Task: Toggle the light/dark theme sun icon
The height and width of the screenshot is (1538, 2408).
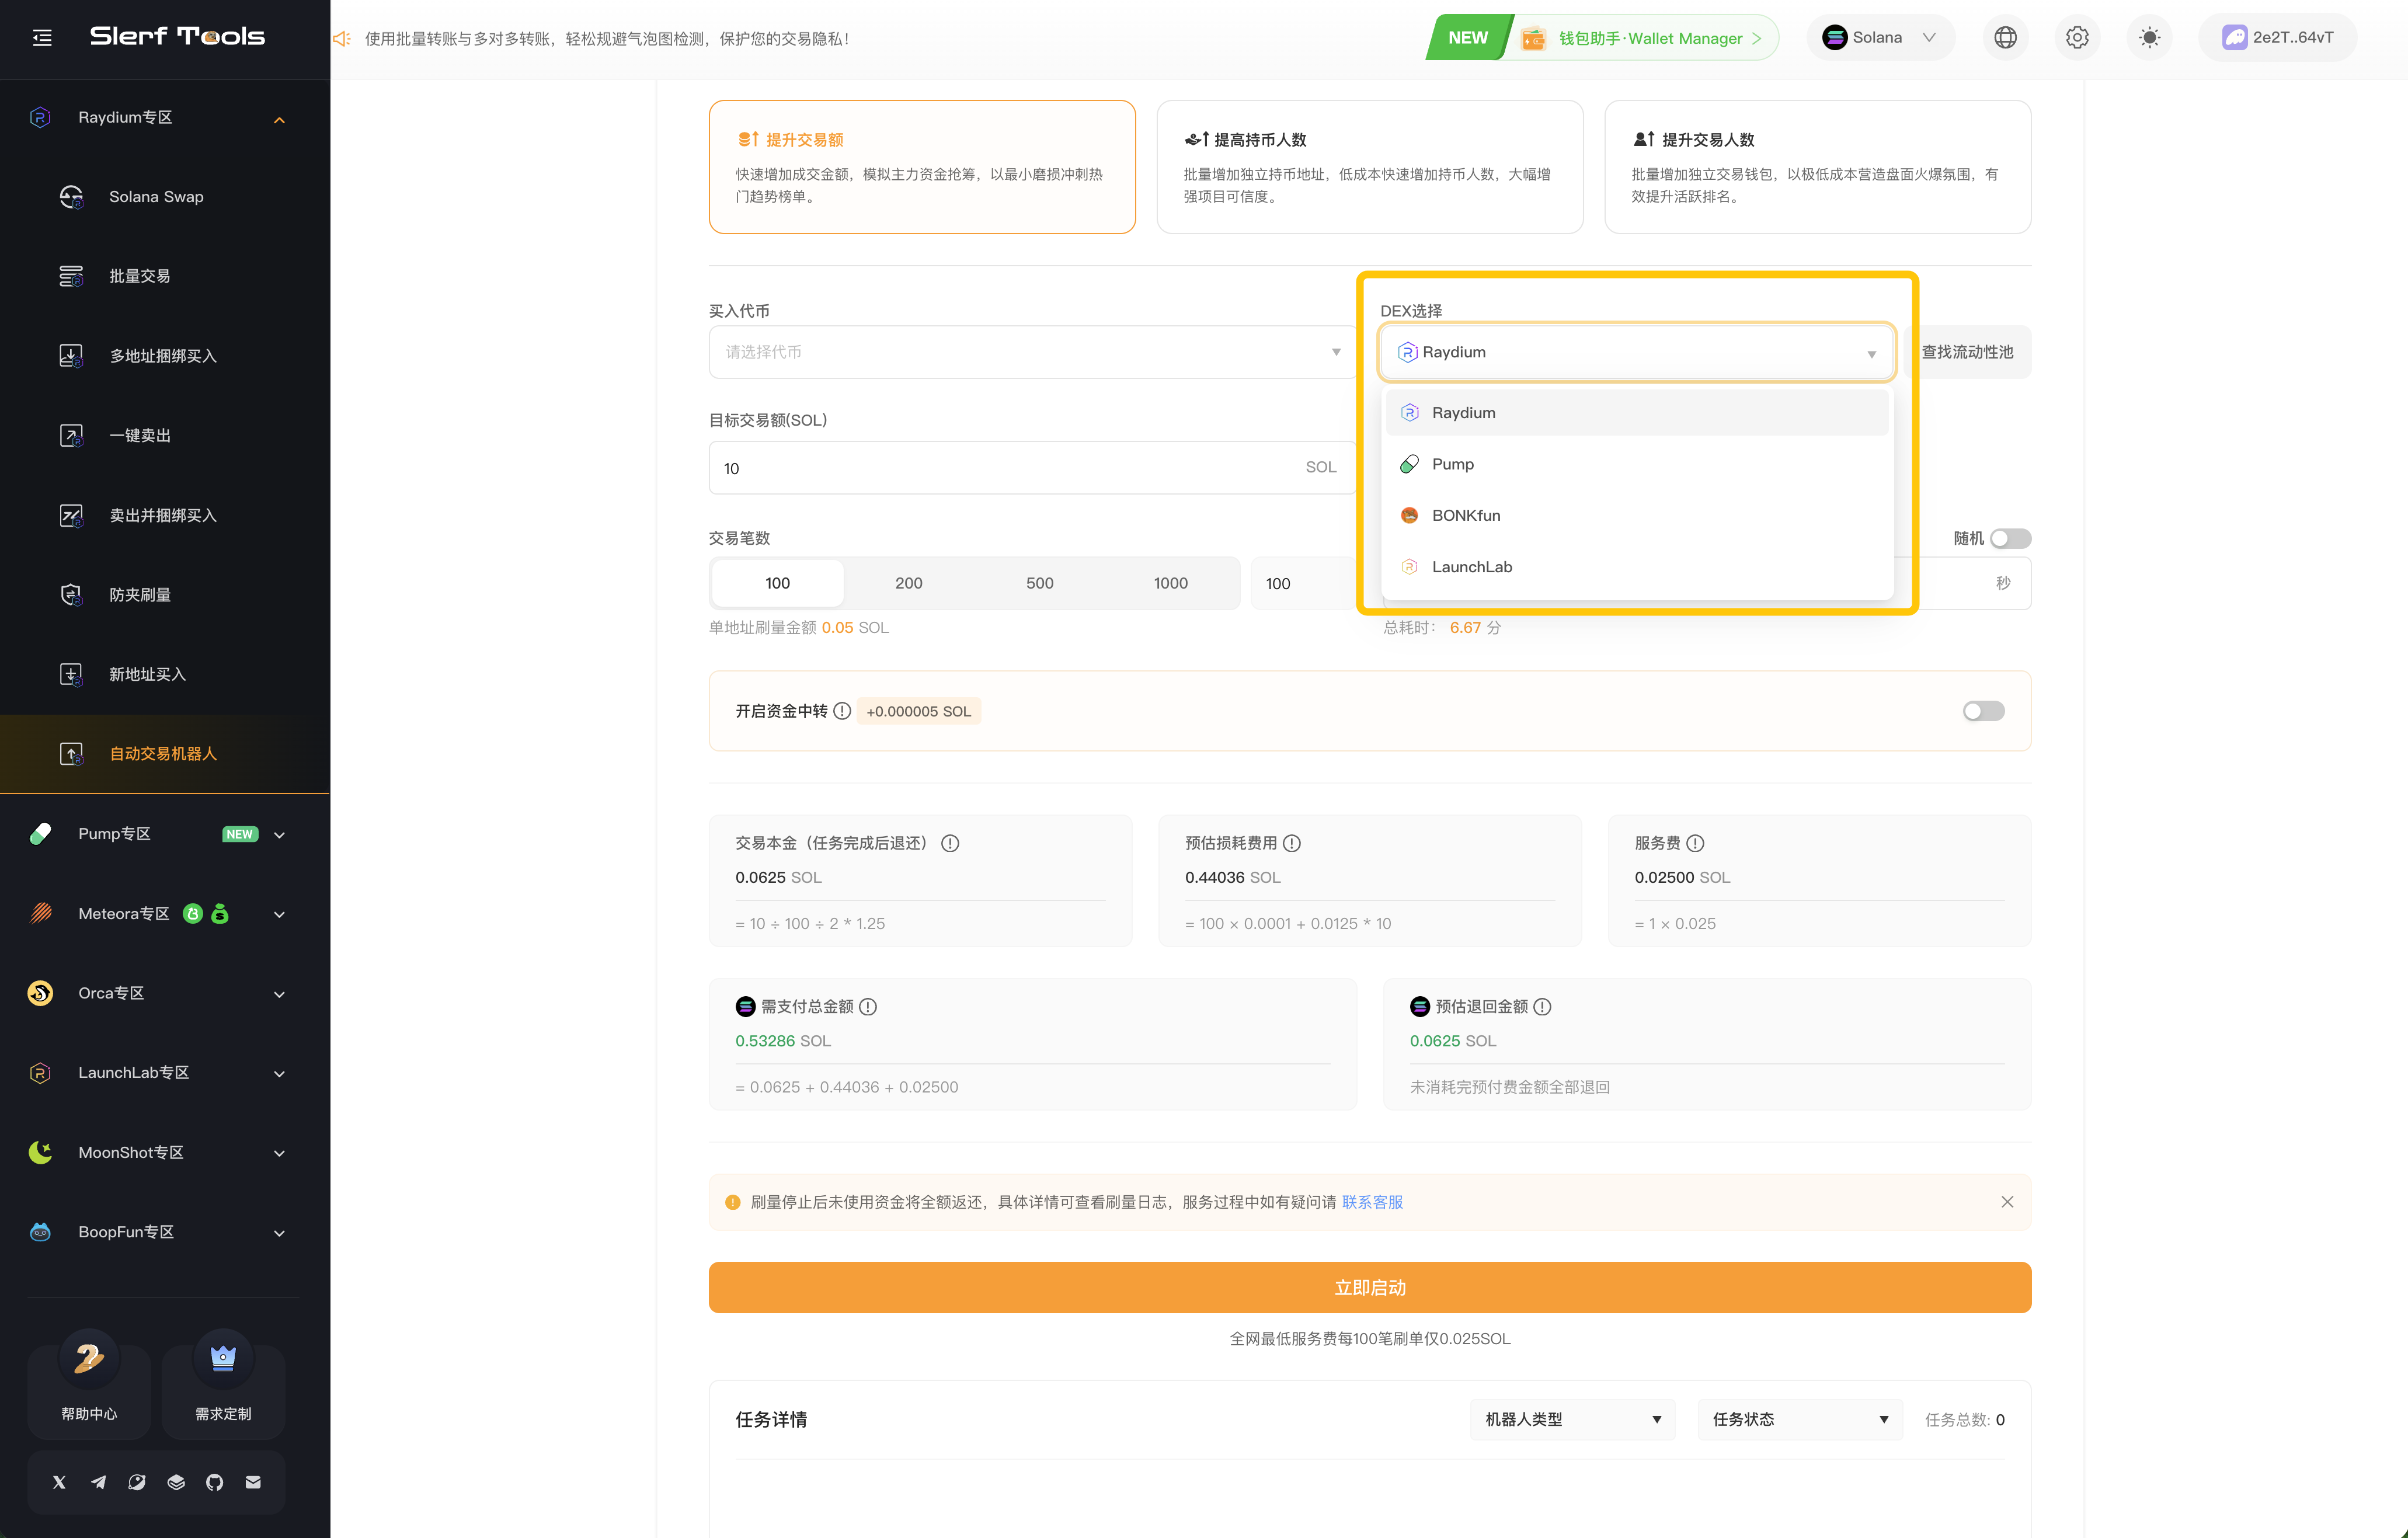Action: tap(2149, 38)
